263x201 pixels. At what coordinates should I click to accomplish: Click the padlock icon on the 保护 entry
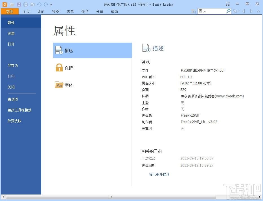59,67
